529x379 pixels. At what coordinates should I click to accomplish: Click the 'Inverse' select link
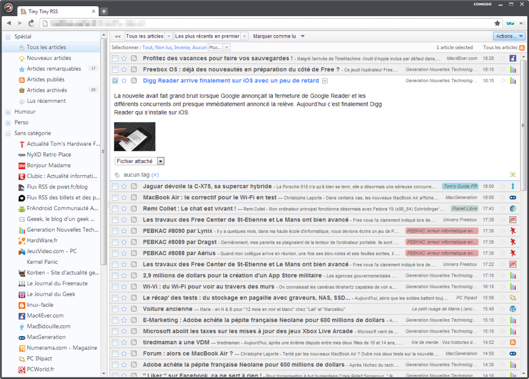point(182,48)
